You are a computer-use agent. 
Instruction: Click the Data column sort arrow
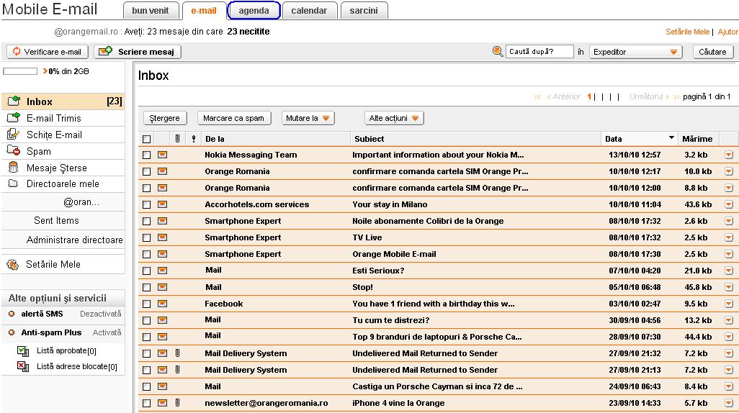pos(671,137)
